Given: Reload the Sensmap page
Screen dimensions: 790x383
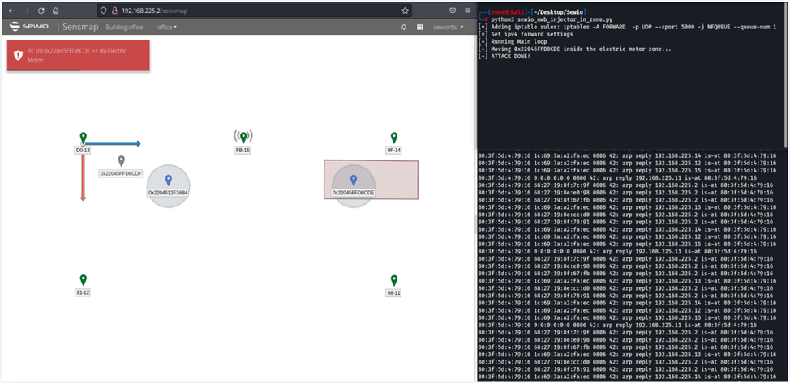Looking at the screenshot, I should click(41, 11).
